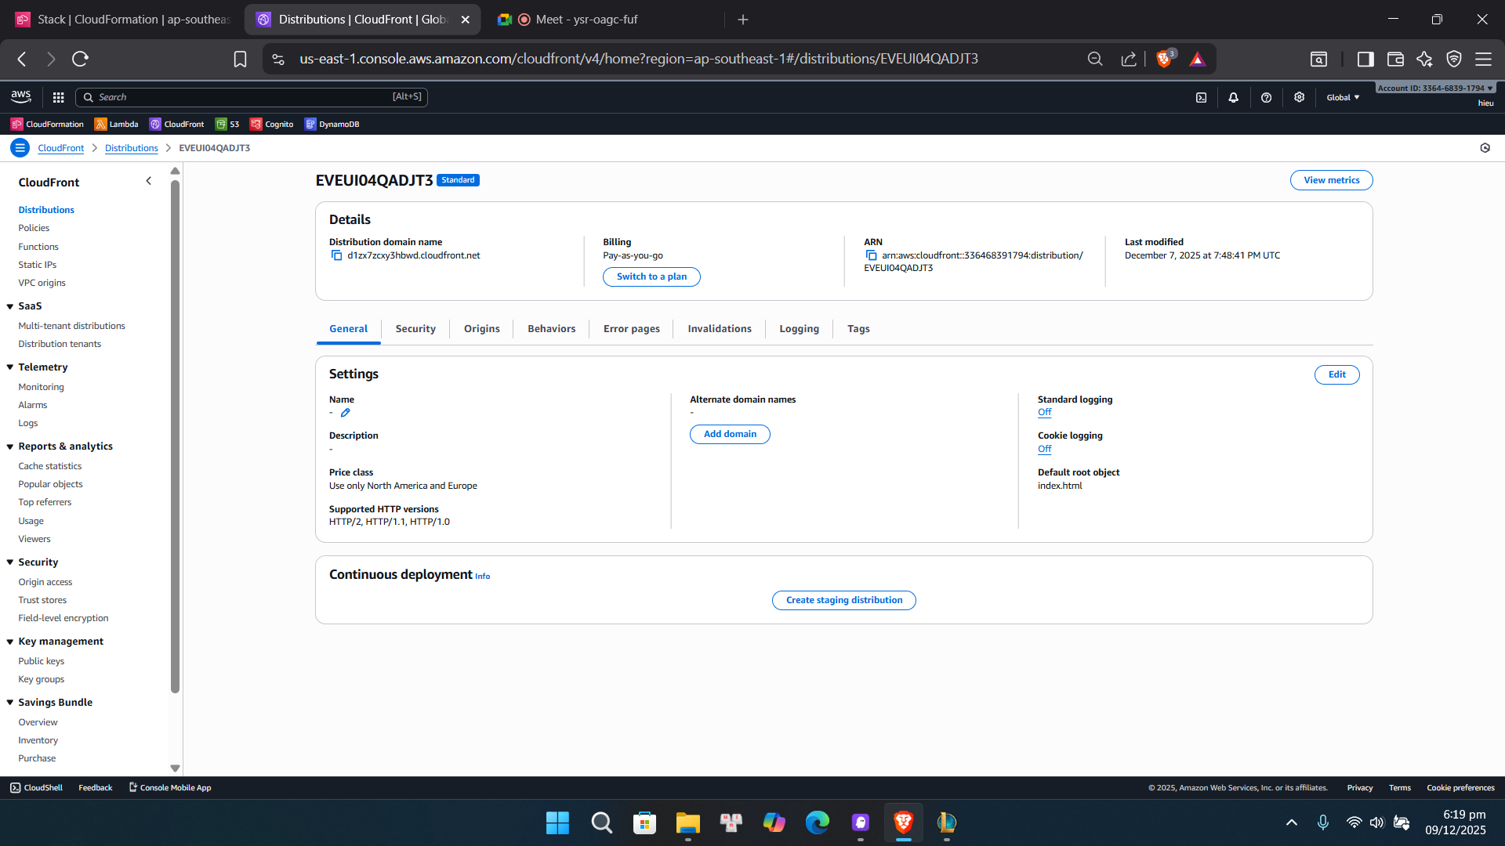Viewport: 1505px width, 846px height.
Task: Open the AWS settings gear
Action: click(1299, 97)
